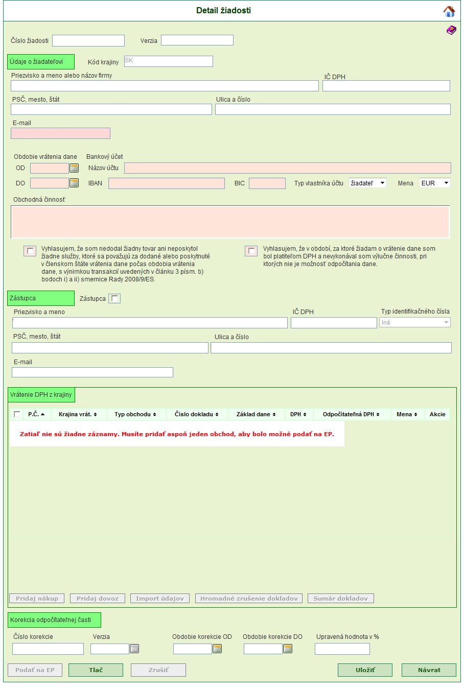Open calendar next to correction Verzia field

click(134, 649)
